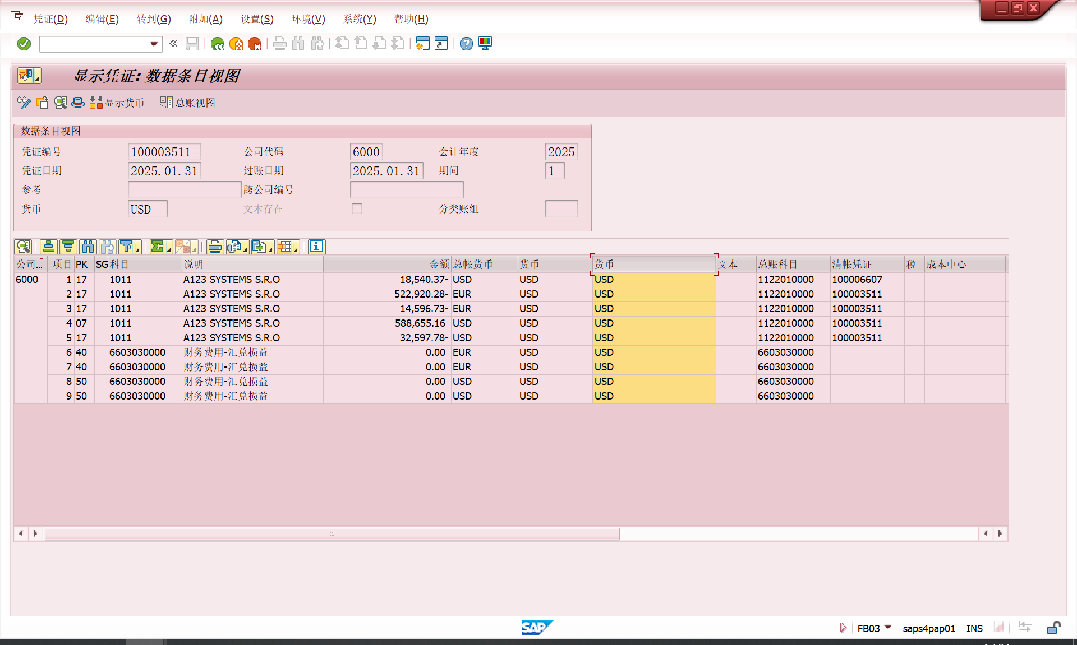Click the standard toolbar Find binoculars icon
Screen dimensions: 1077x645
coord(298,44)
